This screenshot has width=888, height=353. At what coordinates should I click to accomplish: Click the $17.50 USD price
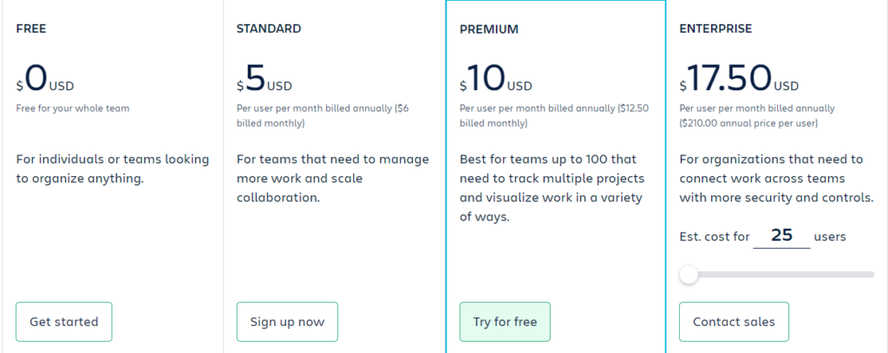(x=739, y=79)
